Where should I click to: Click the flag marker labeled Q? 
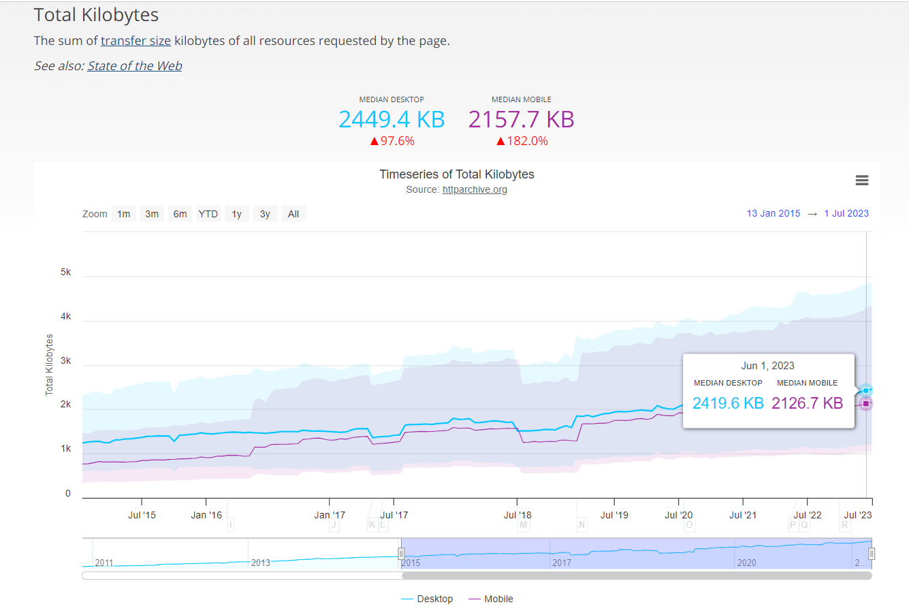(804, 524)
